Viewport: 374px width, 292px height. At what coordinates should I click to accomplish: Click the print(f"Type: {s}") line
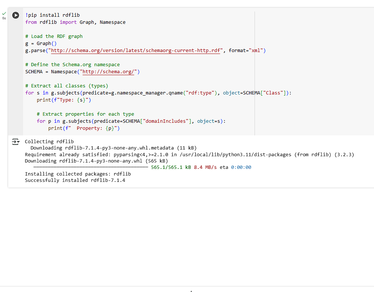(x=64, y=100)
